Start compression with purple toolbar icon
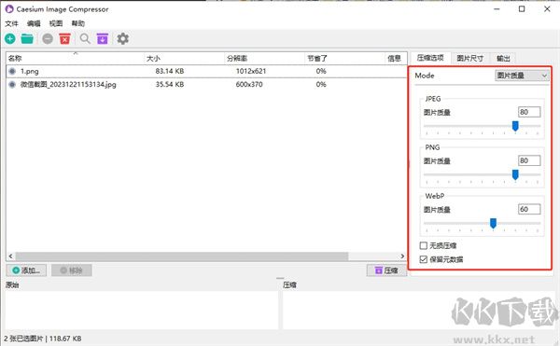 click(x=103, y=38)
